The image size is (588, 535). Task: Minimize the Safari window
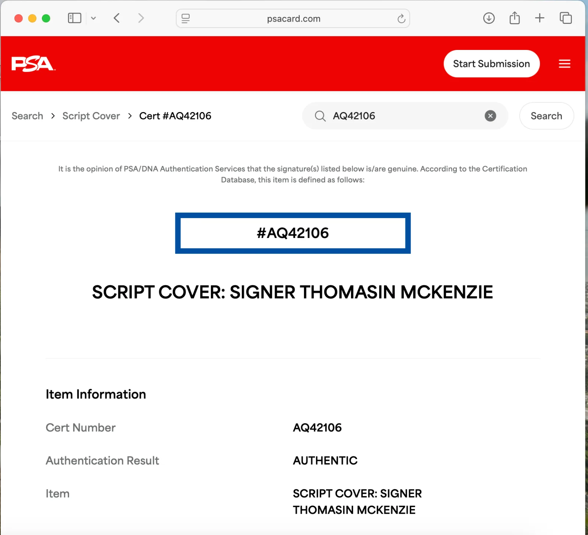[32, 18]
